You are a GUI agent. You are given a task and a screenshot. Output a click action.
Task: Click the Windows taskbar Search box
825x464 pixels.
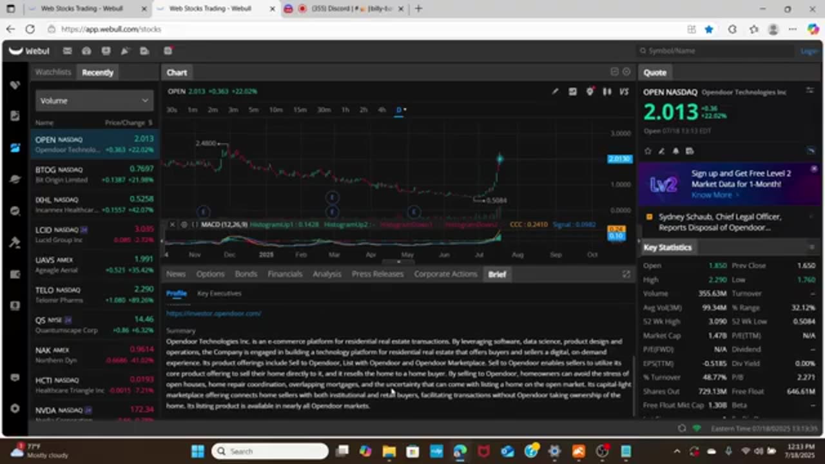pyautogui.click(x=270, y=451)
